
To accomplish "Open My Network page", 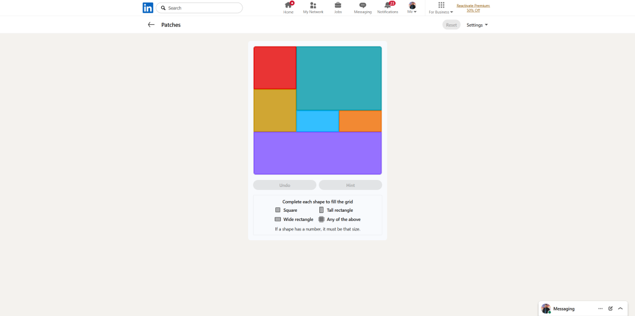I will pos(313,7).
